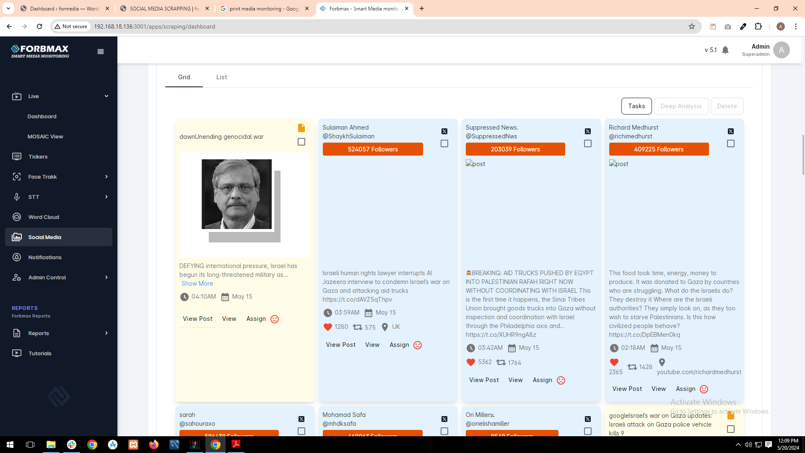Click the X platform icon on Ori Miller card
805x453 pixels.
coord(588,419)
